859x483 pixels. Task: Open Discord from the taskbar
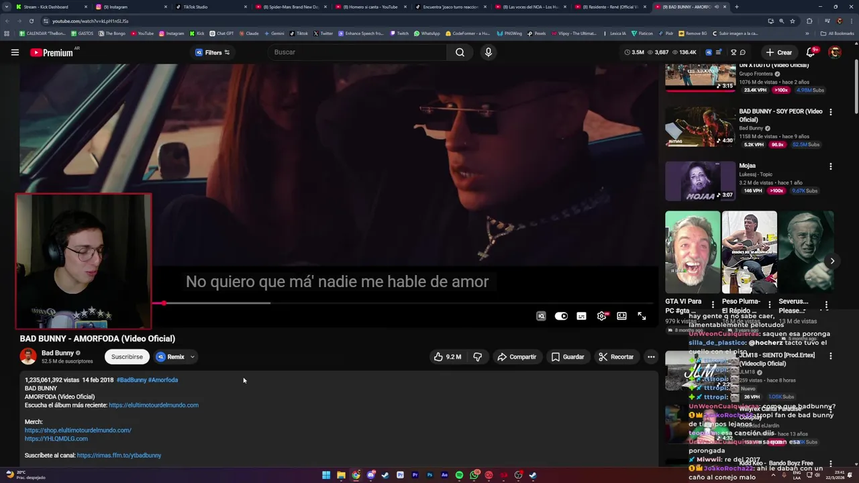tap(370, 475)
